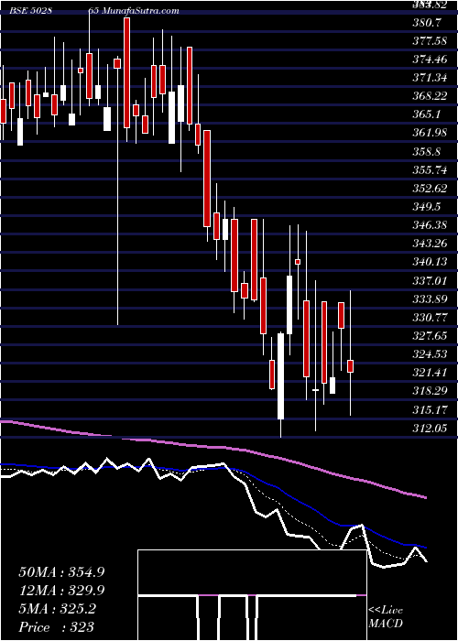Click the 380.7 price axis label
The height and width of the screenshot is (641, 458).
(x=427, y=23)
